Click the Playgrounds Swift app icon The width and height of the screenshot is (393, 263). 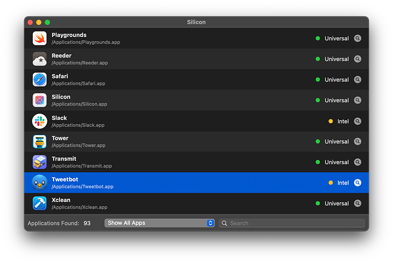[x=40, y=38]
